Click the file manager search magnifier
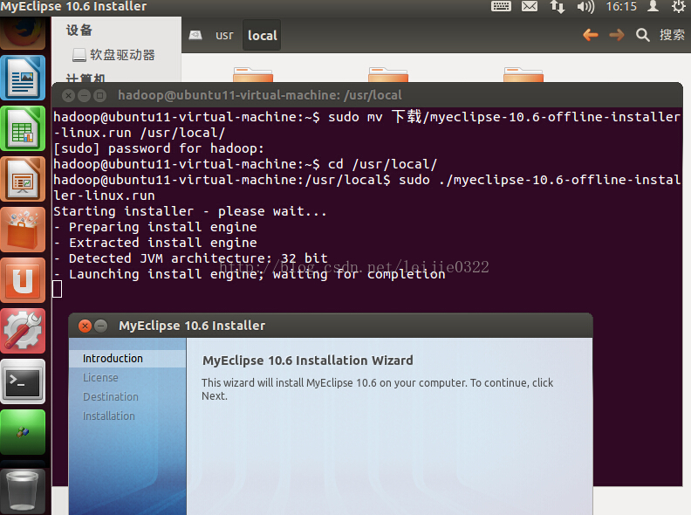Viewport: 691px width, 515px height. 642,35
